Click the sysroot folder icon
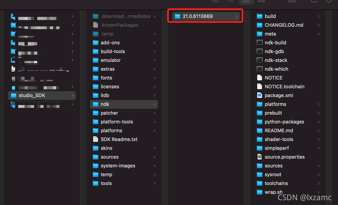Image resolution: width=338 pixels, height=205 pixels. click(x=260, y=174)
